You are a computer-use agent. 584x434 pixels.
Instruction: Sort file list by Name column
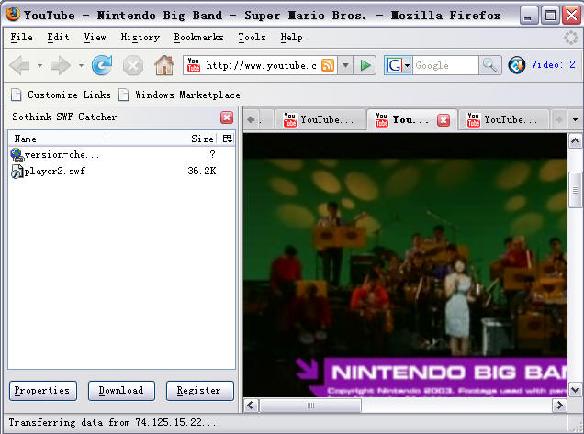58,139
